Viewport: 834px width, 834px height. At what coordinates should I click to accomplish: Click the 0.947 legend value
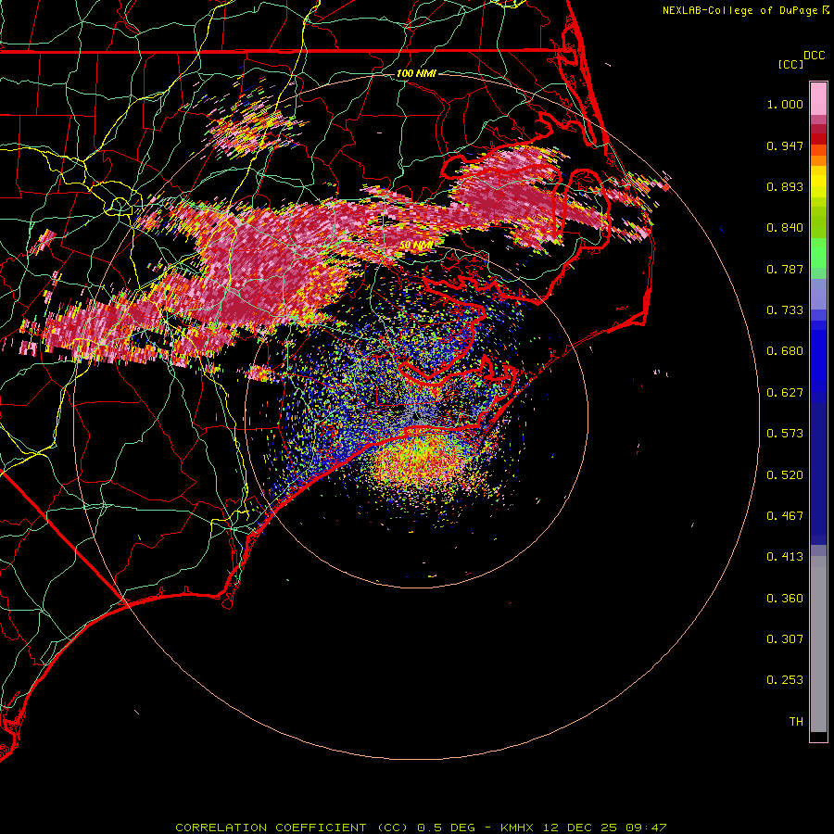[x=785, y=145]
